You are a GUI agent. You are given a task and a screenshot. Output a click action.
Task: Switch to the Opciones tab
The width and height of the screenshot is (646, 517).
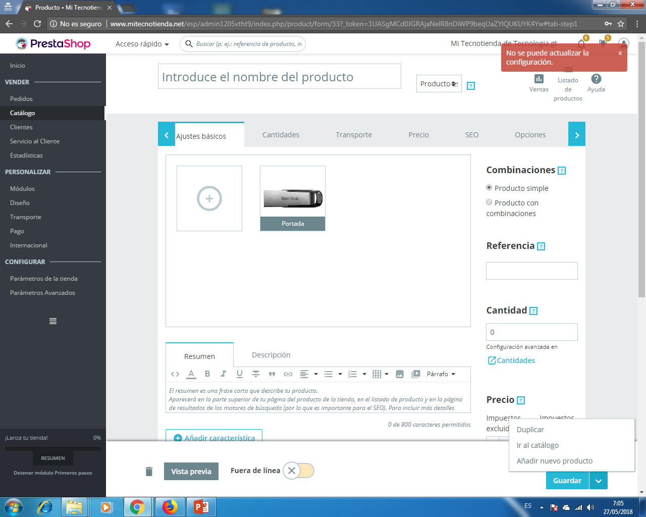tap(530, 135)
